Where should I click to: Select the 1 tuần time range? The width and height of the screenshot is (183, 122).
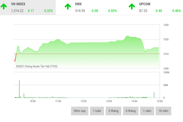(97, 111)
